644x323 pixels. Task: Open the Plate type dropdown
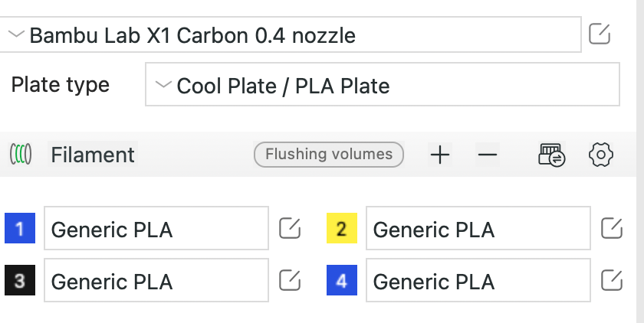click(382, 85)
